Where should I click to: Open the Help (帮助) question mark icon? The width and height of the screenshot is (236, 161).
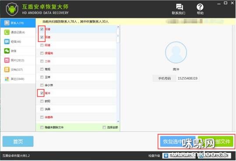pos(200,7)
